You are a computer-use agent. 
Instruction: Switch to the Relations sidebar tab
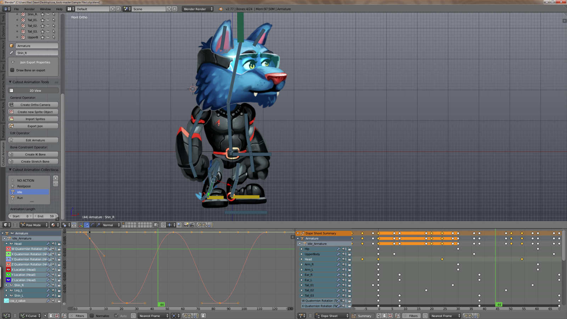click(3, 131)
